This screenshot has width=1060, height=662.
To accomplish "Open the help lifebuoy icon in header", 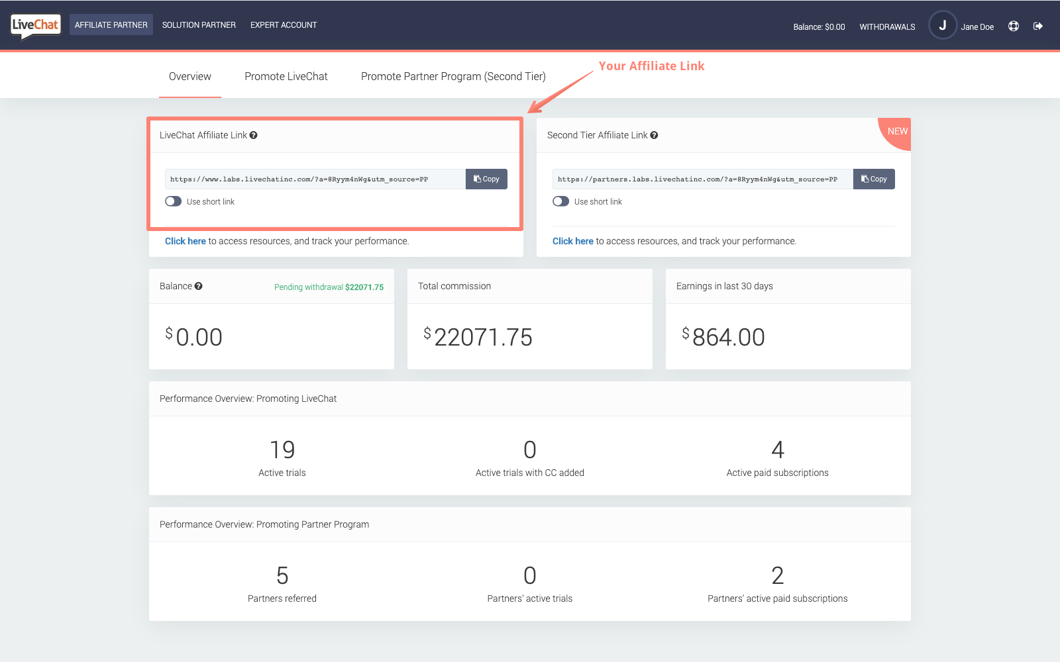I will coord(1014,26).
